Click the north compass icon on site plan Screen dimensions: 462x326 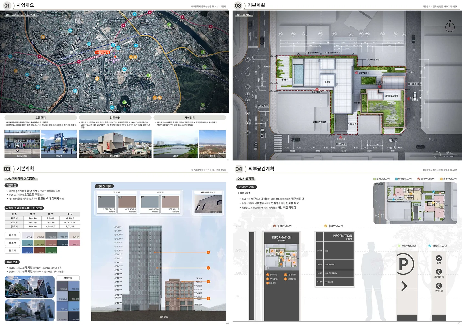450,26
